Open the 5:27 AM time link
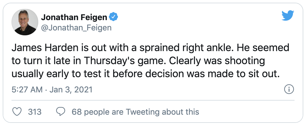This screenshot has height=125, width=306. (x=27, y=90)
